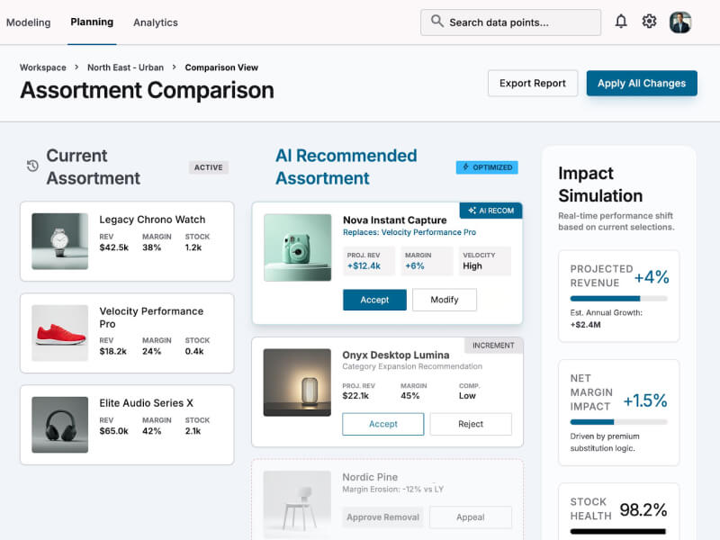Open the settings gear icon
The image size is (720, 540).
point(649,22)
